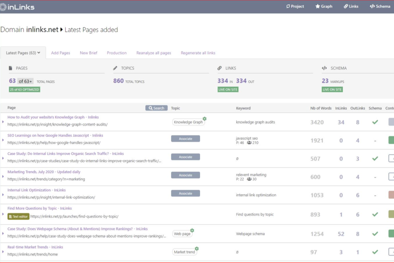Image resolution: width=394 pixels, height=263 pixels.
Task: Click schema checkmark for Market Trends row
Action: pos(375,252)
